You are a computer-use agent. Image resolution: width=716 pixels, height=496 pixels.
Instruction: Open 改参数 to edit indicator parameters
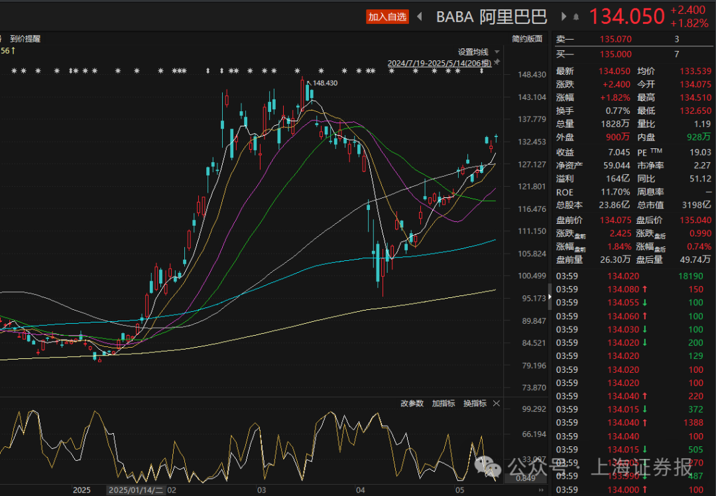tap(412, 403)
